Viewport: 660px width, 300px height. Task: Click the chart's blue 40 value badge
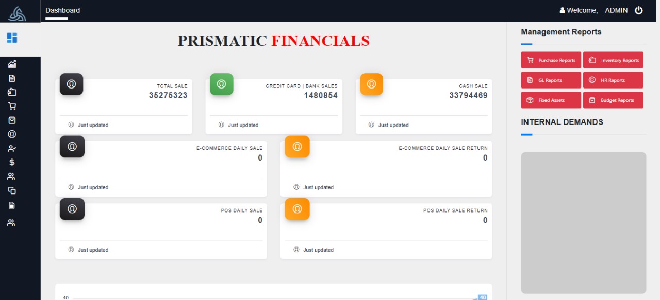pos(483,297)
